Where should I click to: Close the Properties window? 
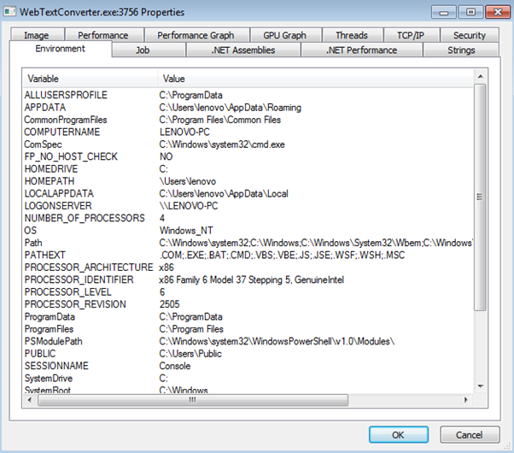click(492, 11)
